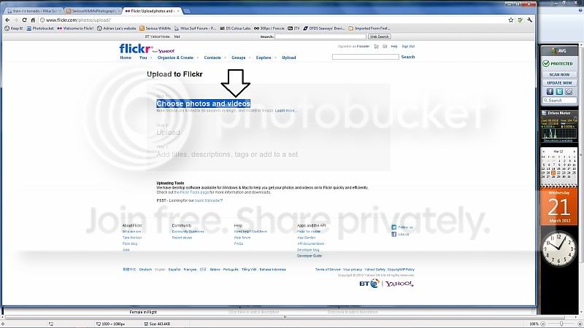Open the Explore menu

pos(264,58)
